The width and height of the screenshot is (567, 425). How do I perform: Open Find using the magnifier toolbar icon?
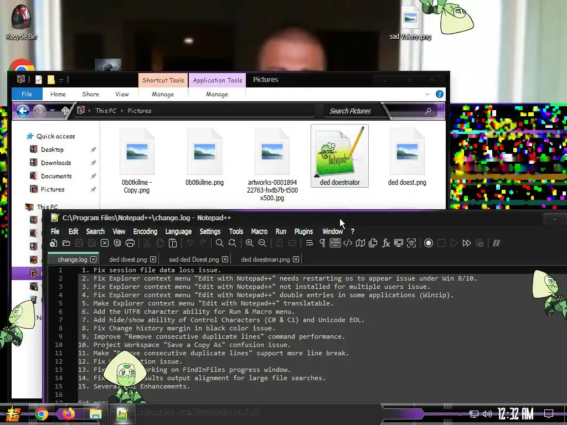pyautogui.click(x=219, y=243)
